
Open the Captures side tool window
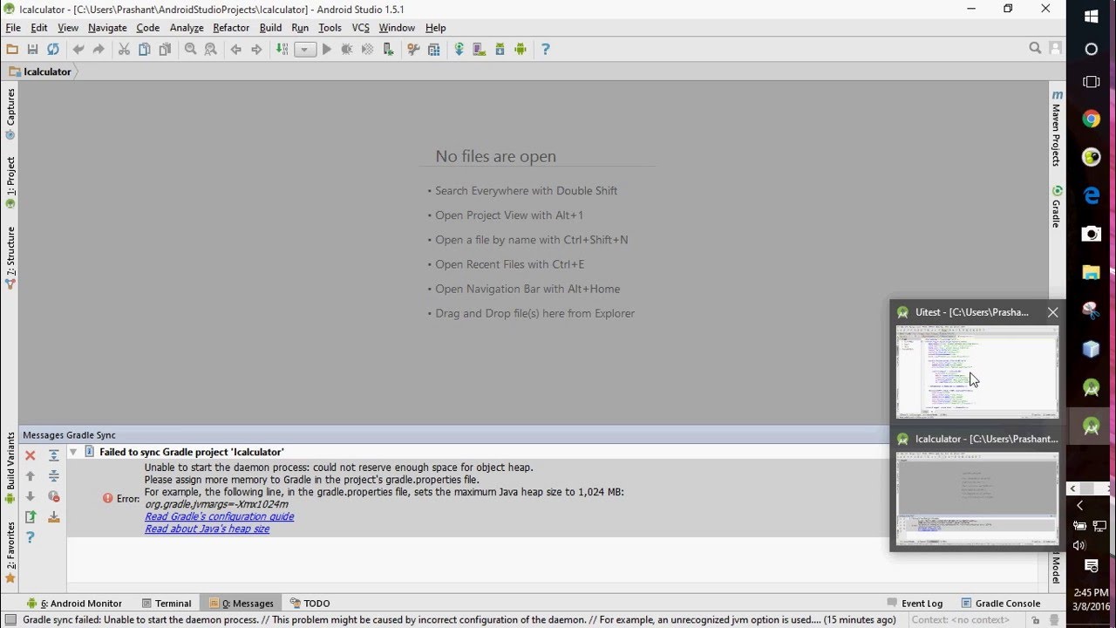coord(10,114)
